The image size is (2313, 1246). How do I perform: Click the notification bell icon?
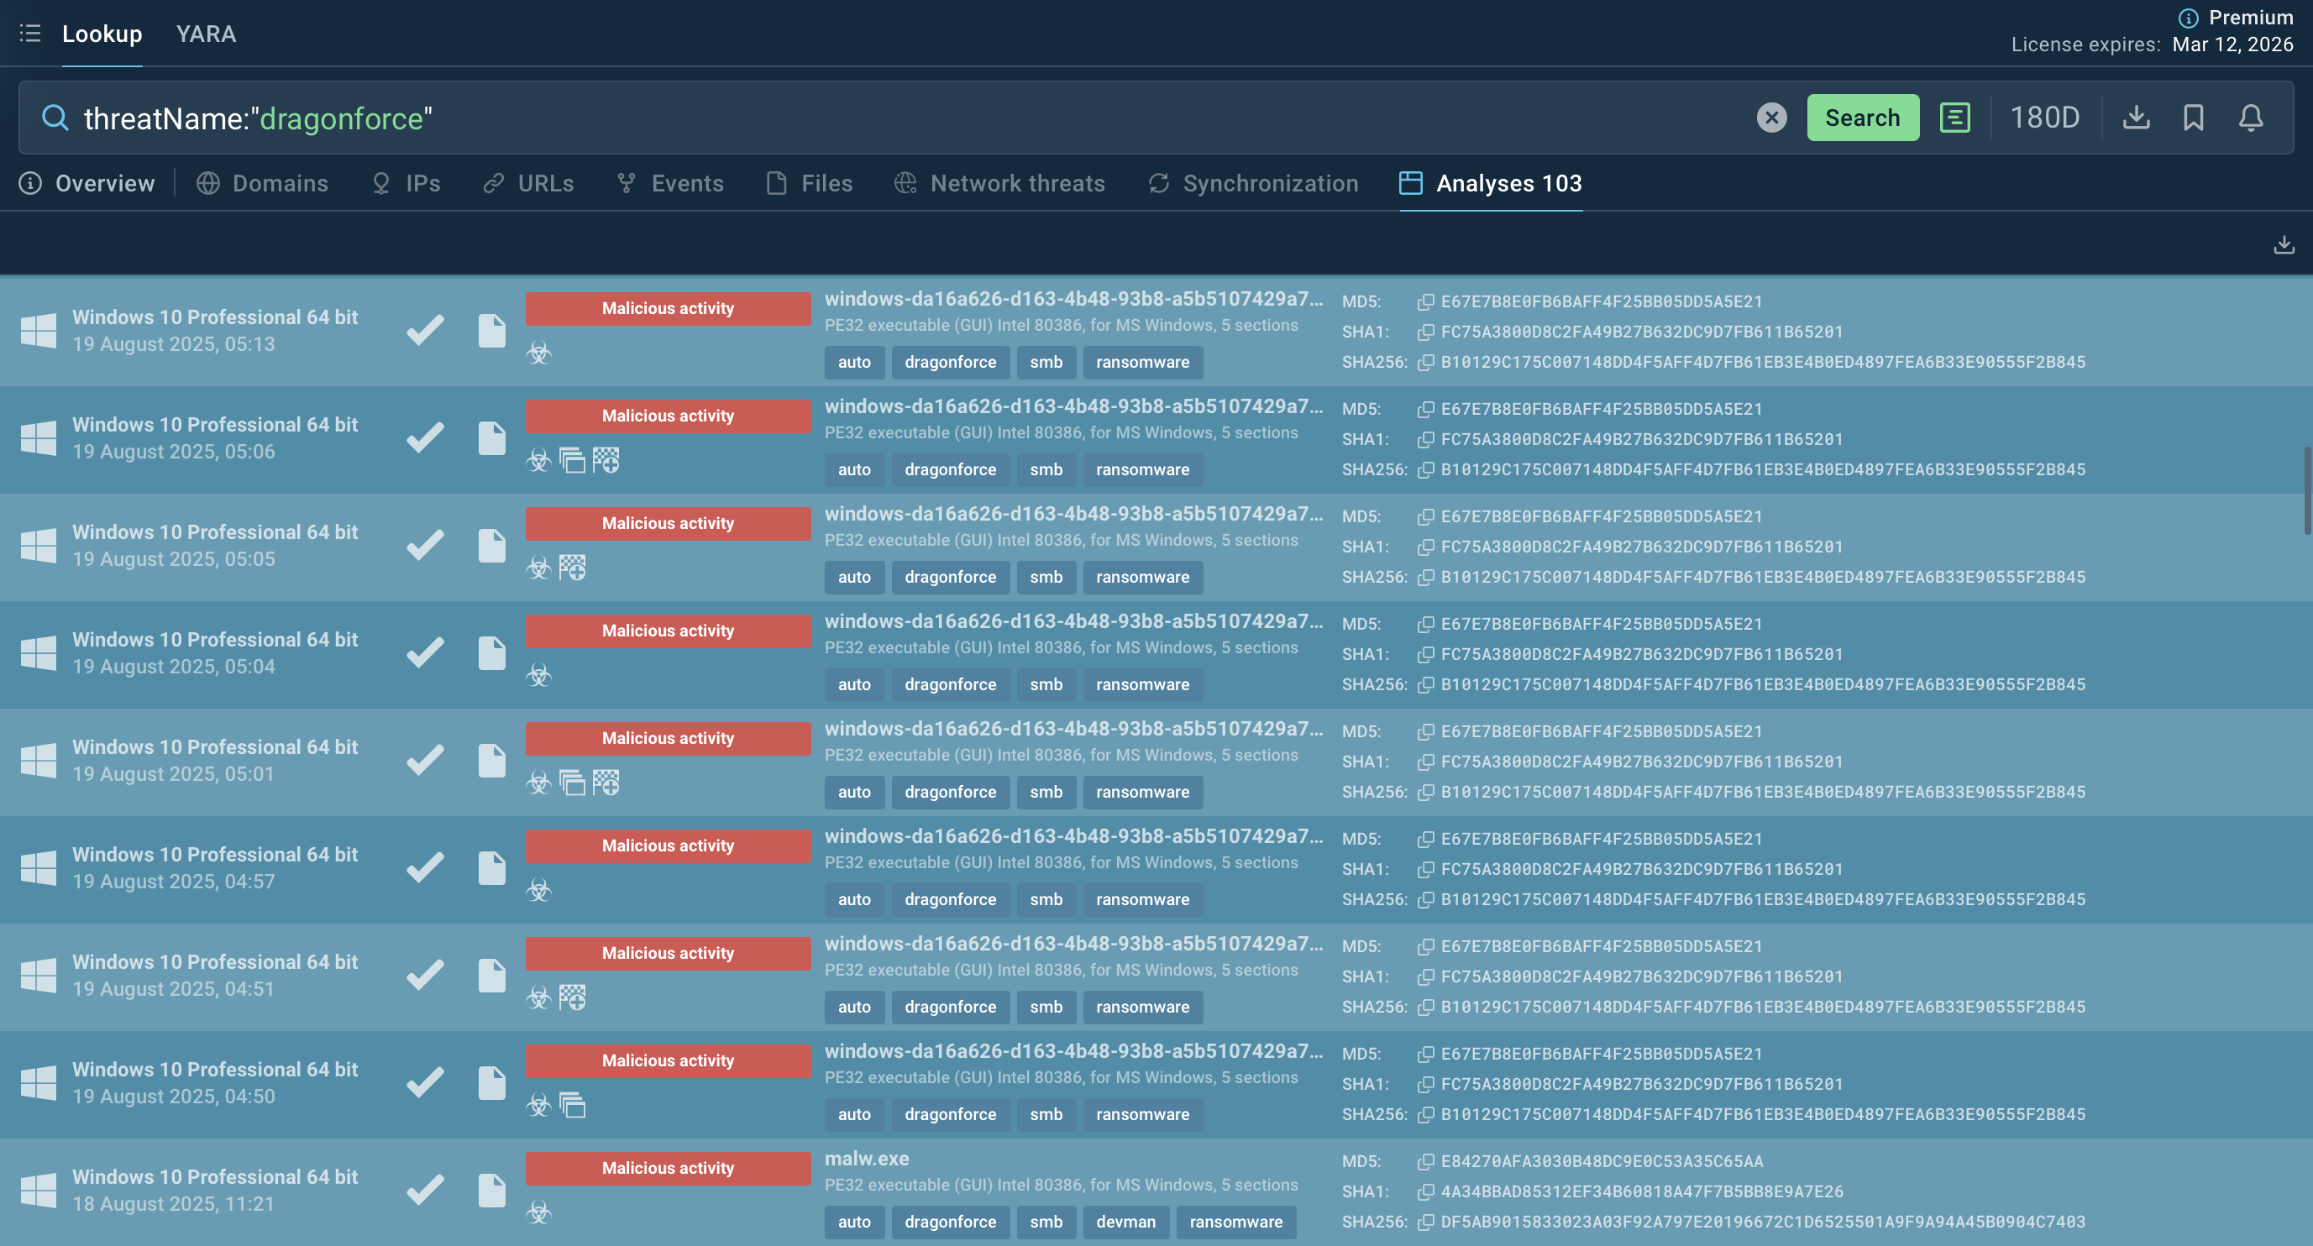pos(2250,118)
